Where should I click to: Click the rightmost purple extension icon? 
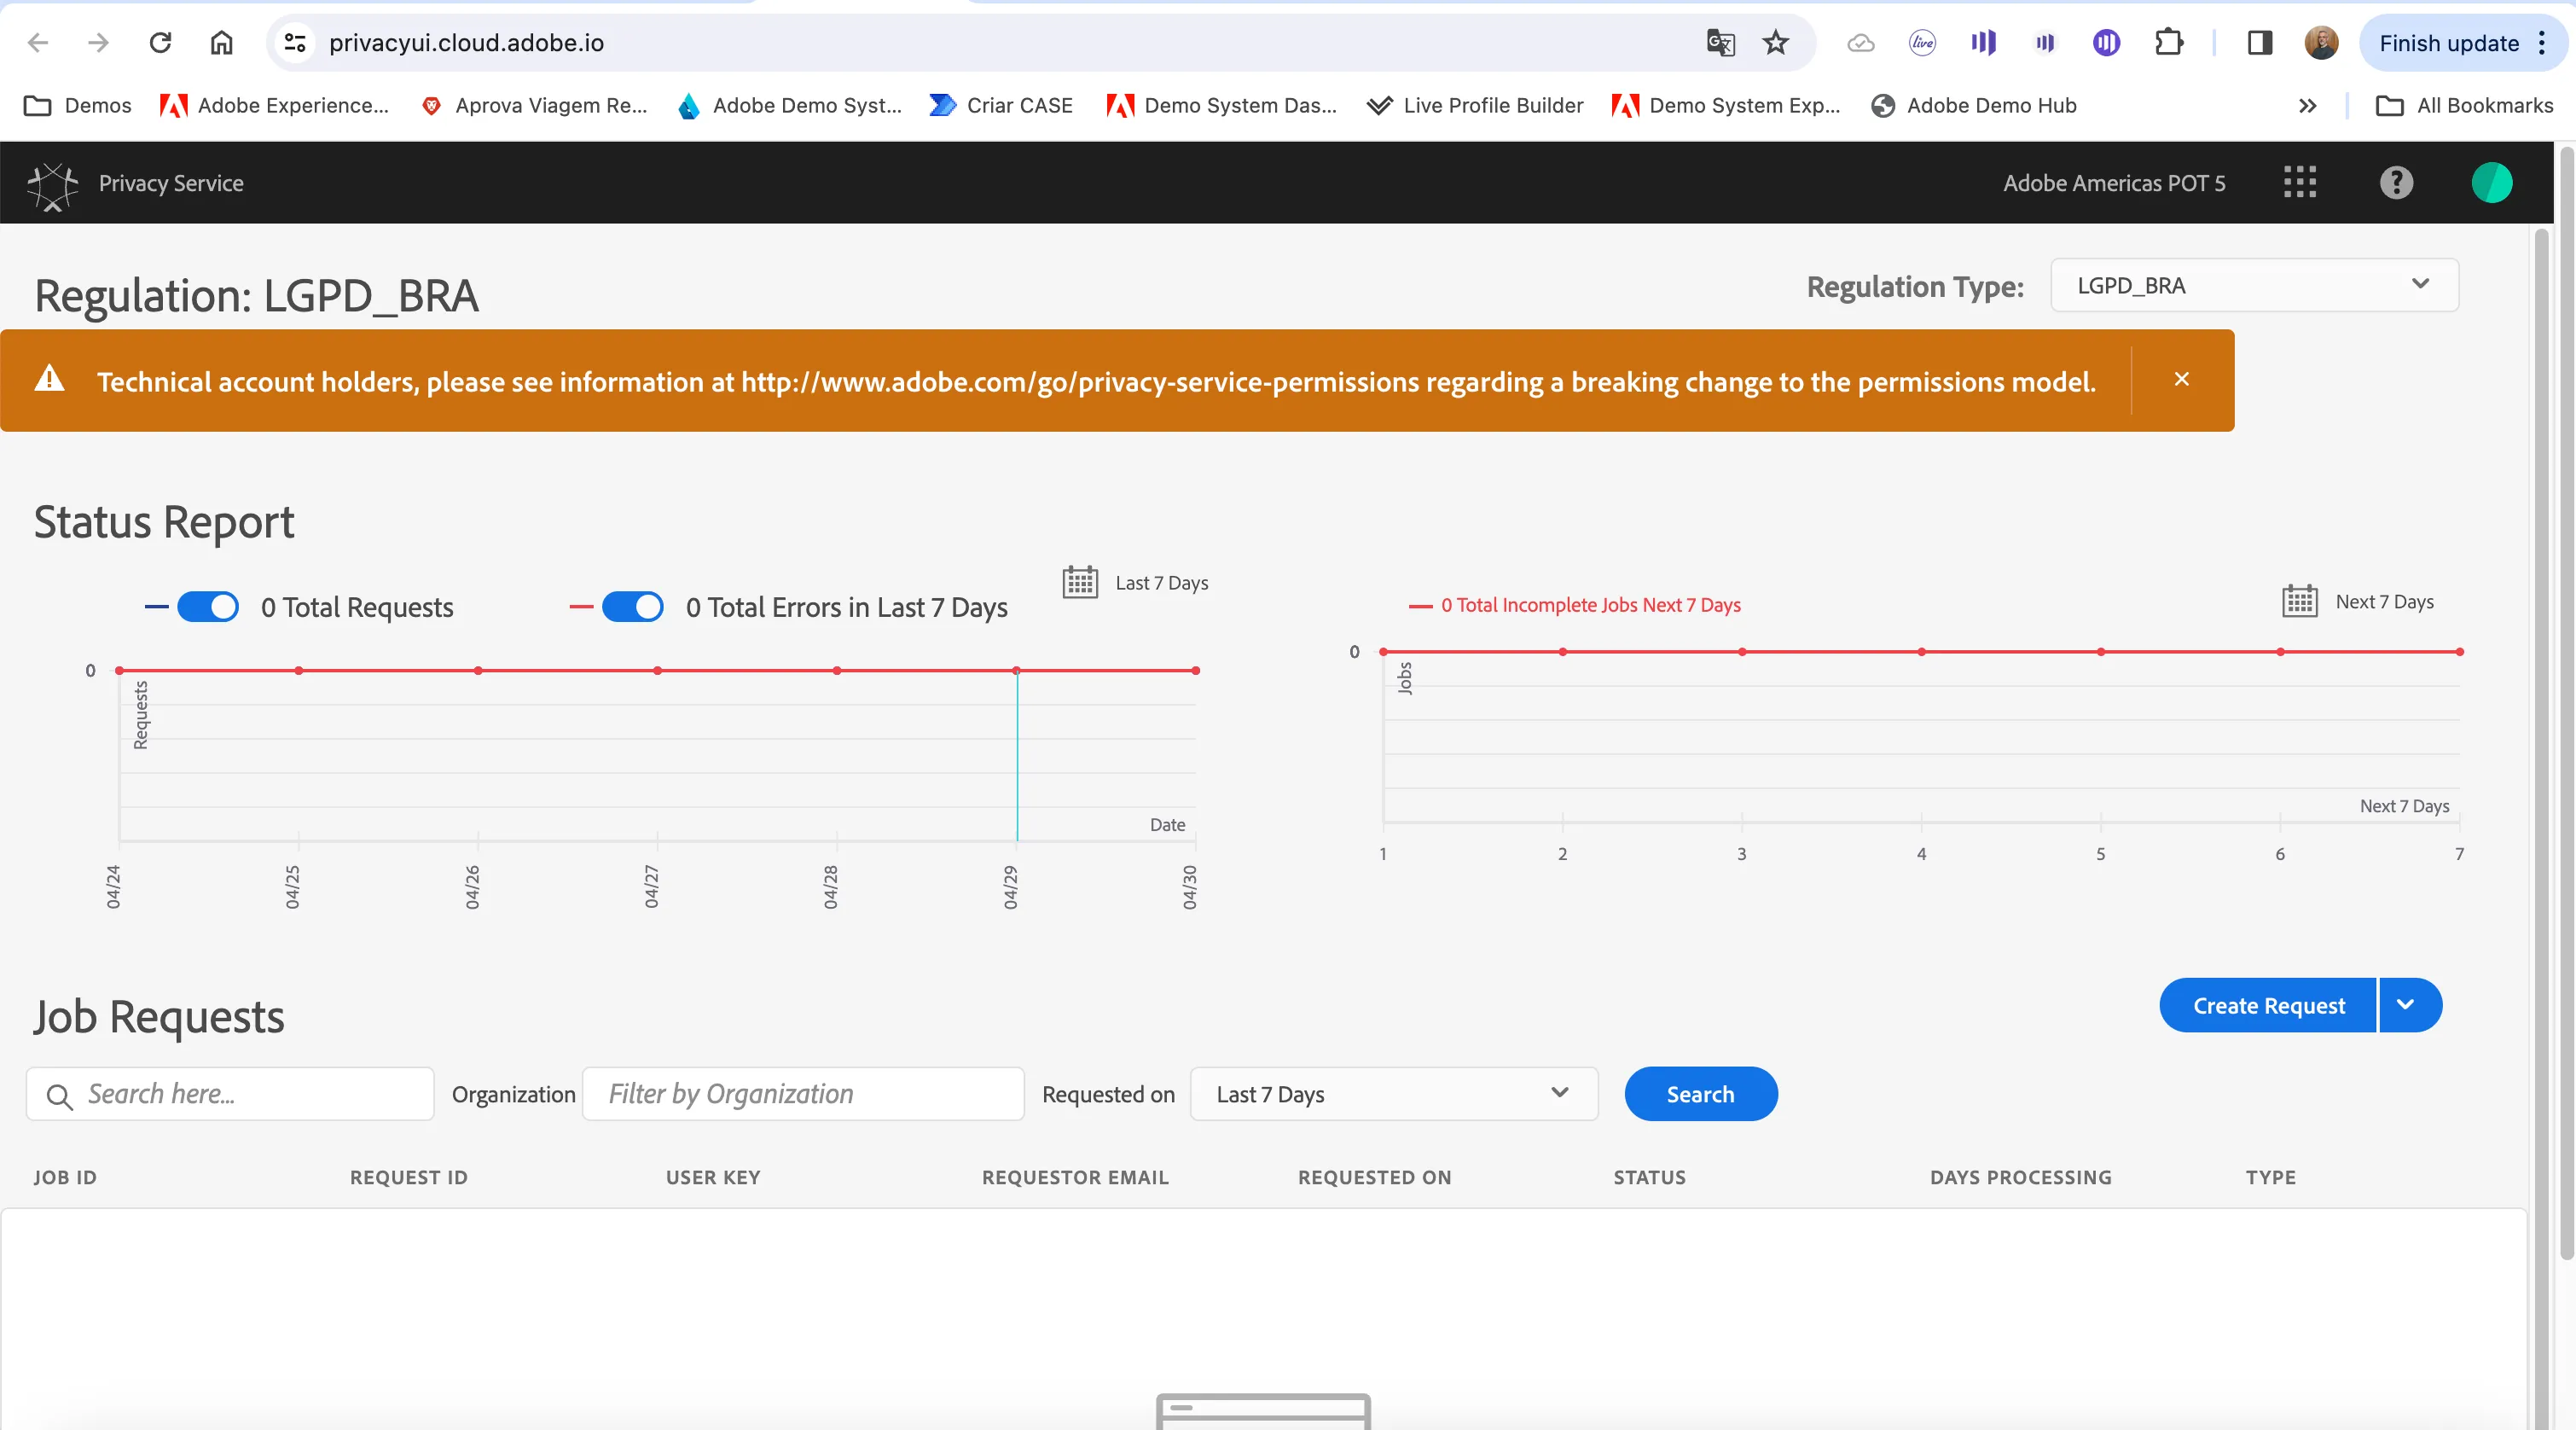(2106, 42)
